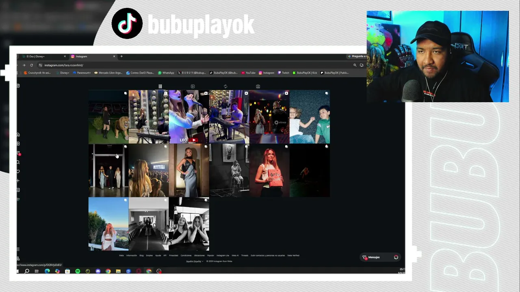Reload the Instagram page
520x292 pixels.
click(x=31, y=65)
